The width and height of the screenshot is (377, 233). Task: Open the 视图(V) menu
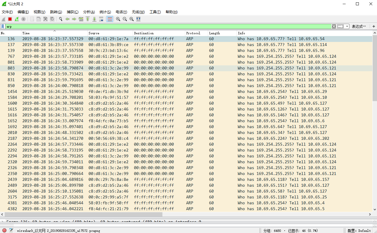[39, 12]
